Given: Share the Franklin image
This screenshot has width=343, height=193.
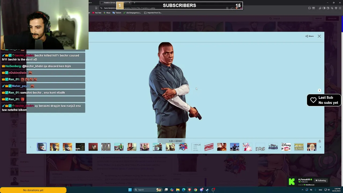Looking at the screenshot, I should [310, 36].
